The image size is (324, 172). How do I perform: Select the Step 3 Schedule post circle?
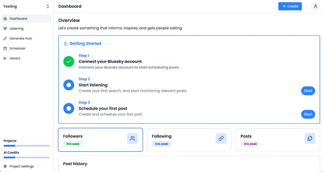point(69,108)
